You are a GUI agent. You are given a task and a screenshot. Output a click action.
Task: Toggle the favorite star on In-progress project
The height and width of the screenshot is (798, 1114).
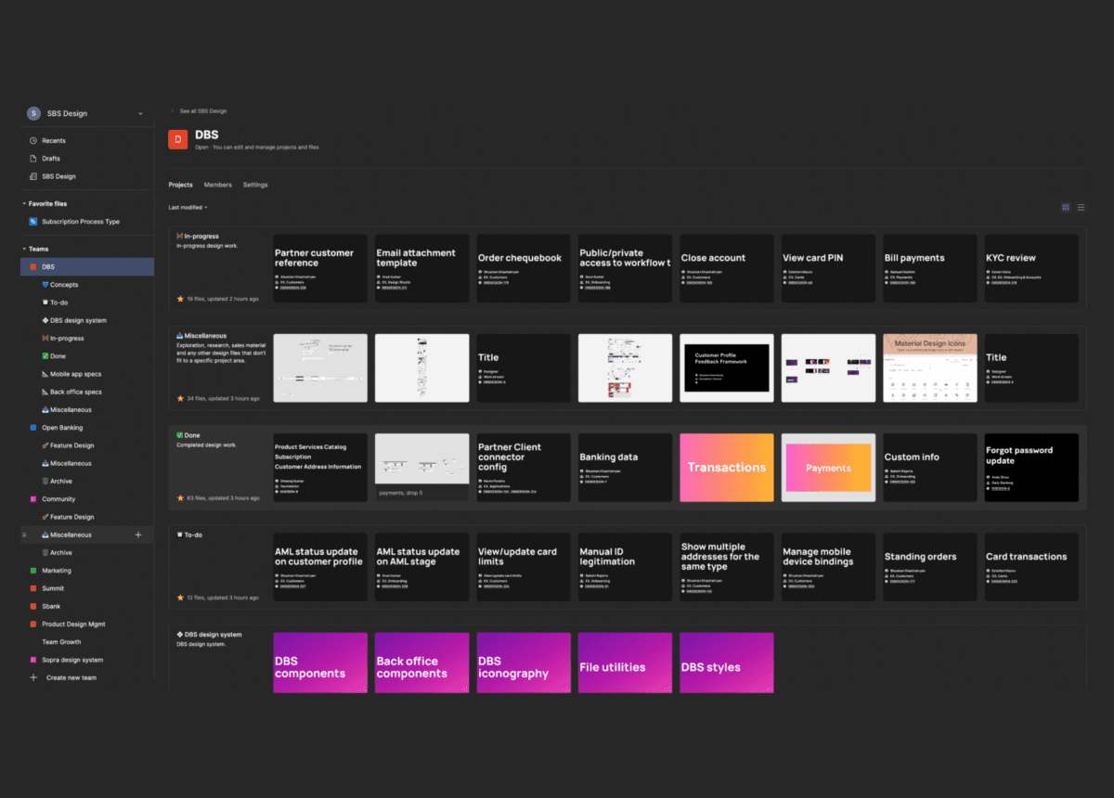coord(180,299)
